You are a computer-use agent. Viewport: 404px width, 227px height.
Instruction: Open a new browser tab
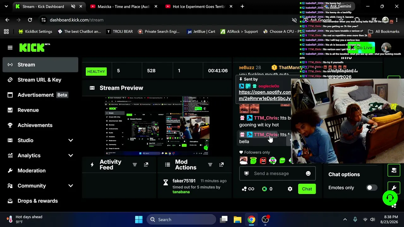(242, 6)
